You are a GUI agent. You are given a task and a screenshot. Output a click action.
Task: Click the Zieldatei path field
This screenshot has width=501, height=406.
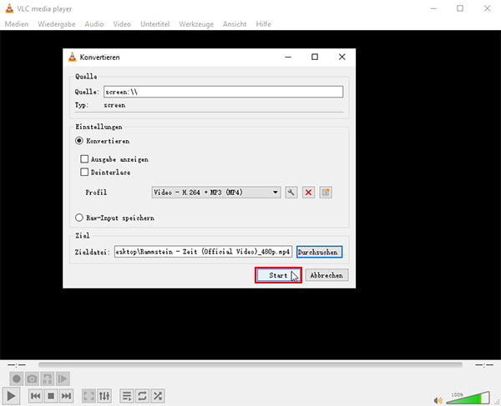click(x=203, y=252)
